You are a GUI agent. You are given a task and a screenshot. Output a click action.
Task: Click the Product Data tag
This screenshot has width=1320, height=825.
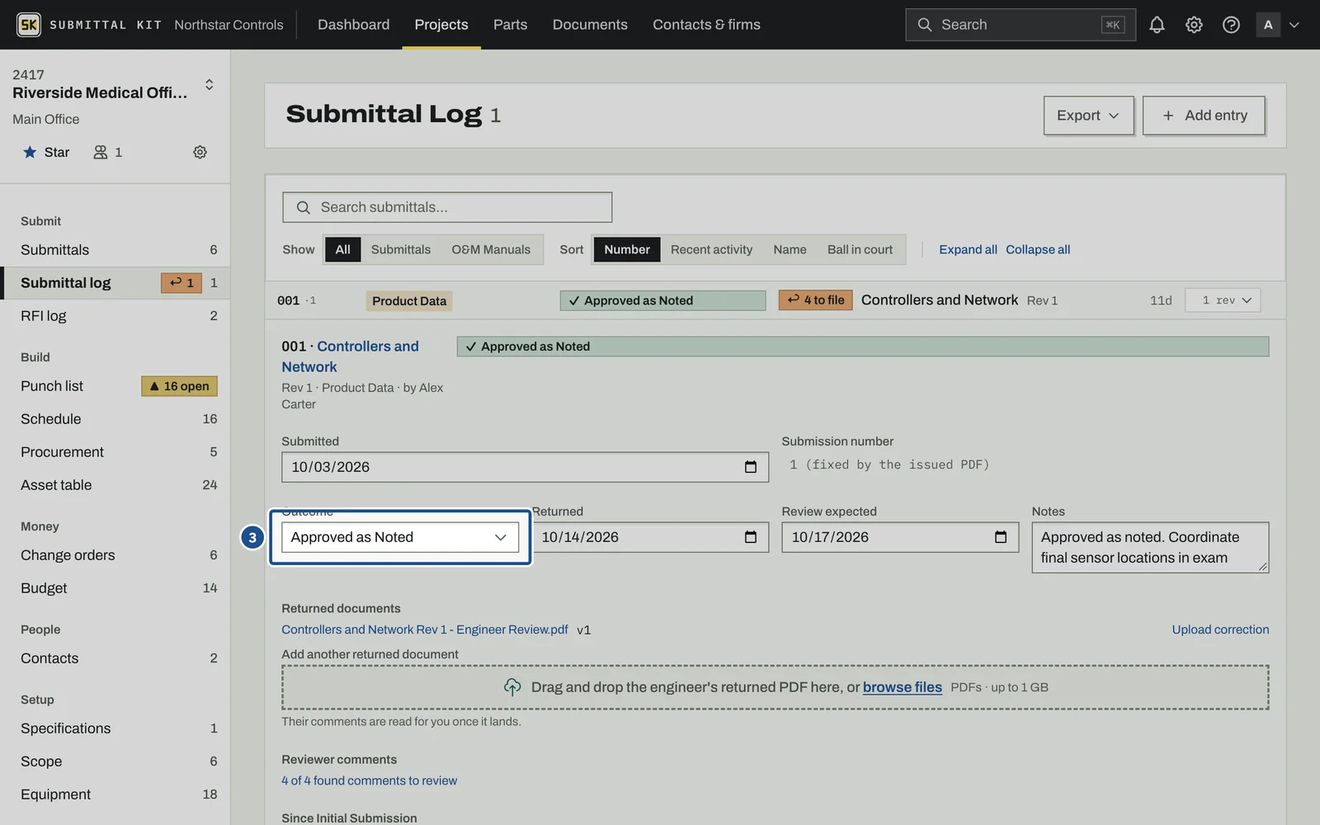[x=409, y=301]
